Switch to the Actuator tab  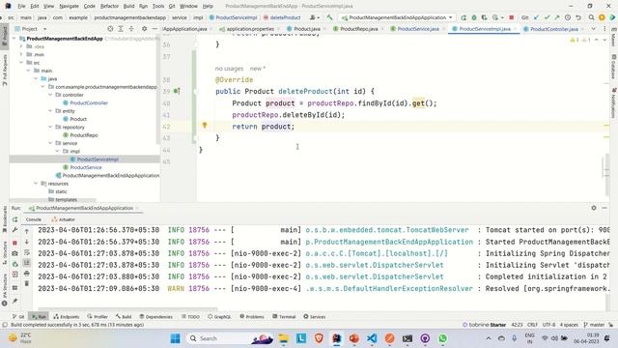click(x=63, y=219)
